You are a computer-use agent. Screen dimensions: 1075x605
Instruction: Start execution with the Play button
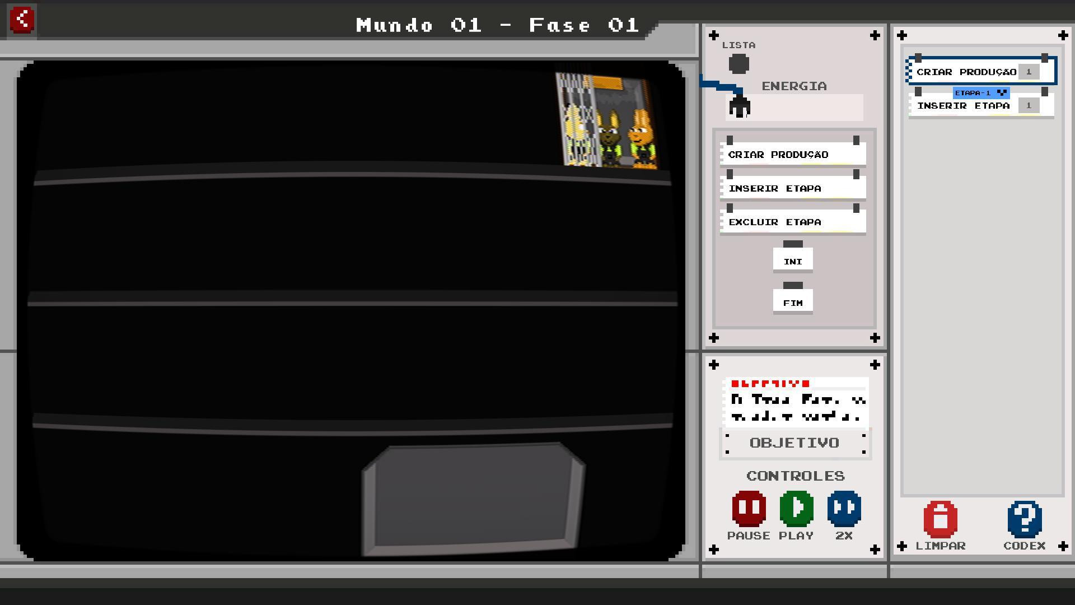pos(796,508)
